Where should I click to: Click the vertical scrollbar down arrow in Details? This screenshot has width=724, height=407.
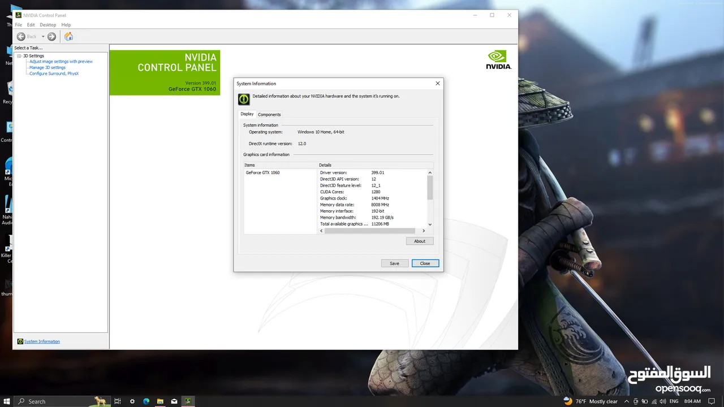coord(430,224)
